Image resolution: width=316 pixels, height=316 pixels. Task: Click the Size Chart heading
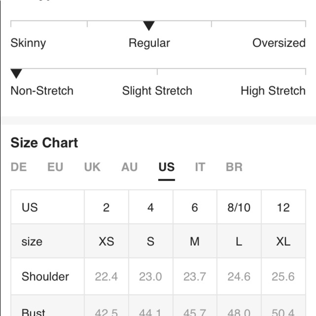(x=44, y=143)
